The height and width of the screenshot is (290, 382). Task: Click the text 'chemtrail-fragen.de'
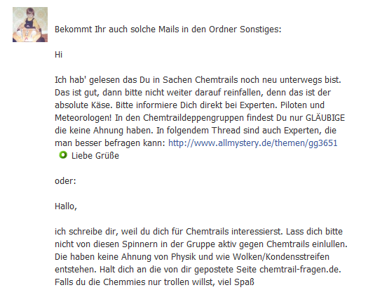pos(299,270)
